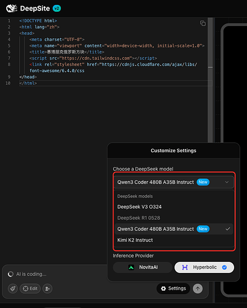Click the tailwindcss script line
The width and height of the screenshot is (247, 308).
pyautogui.click(x=93, y=58)
